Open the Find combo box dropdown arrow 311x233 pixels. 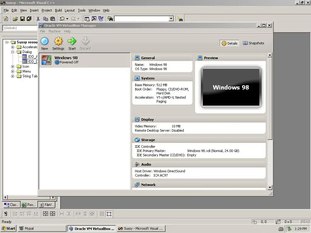(x=171, y=19)
